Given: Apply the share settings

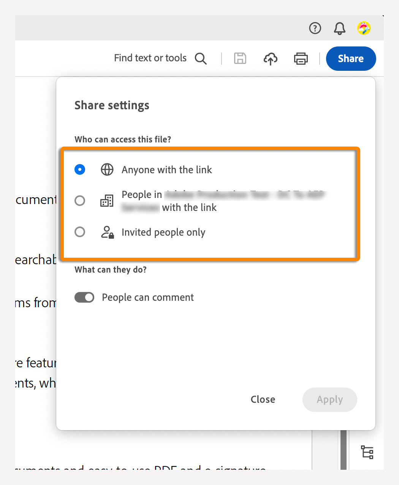Looking at the screenshot, I should tap(329, 399).
